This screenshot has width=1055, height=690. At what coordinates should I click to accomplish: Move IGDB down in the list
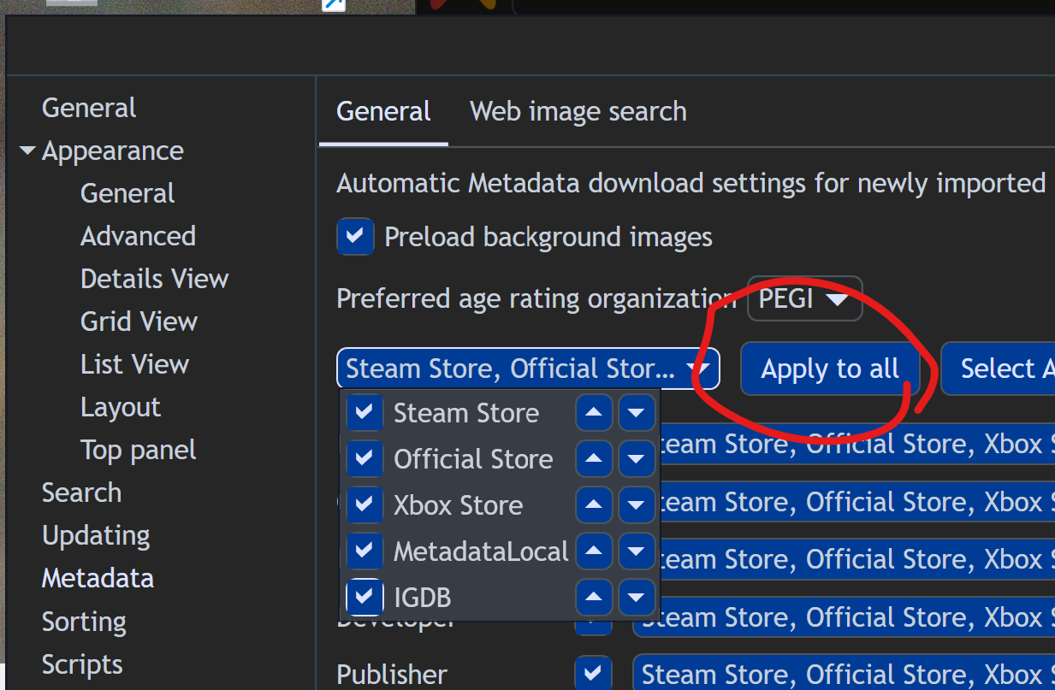636,598
